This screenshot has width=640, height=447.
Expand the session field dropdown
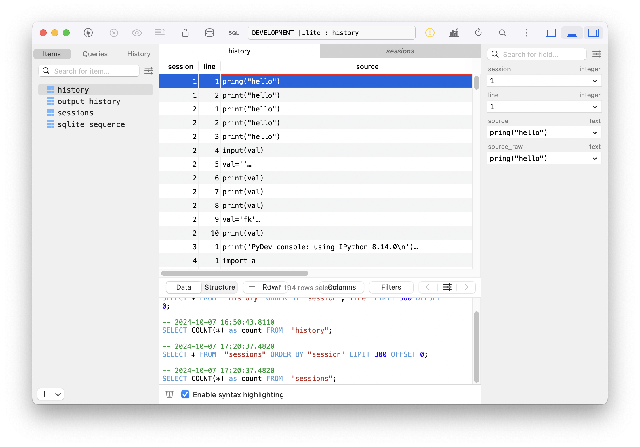[x=595, y=81]
